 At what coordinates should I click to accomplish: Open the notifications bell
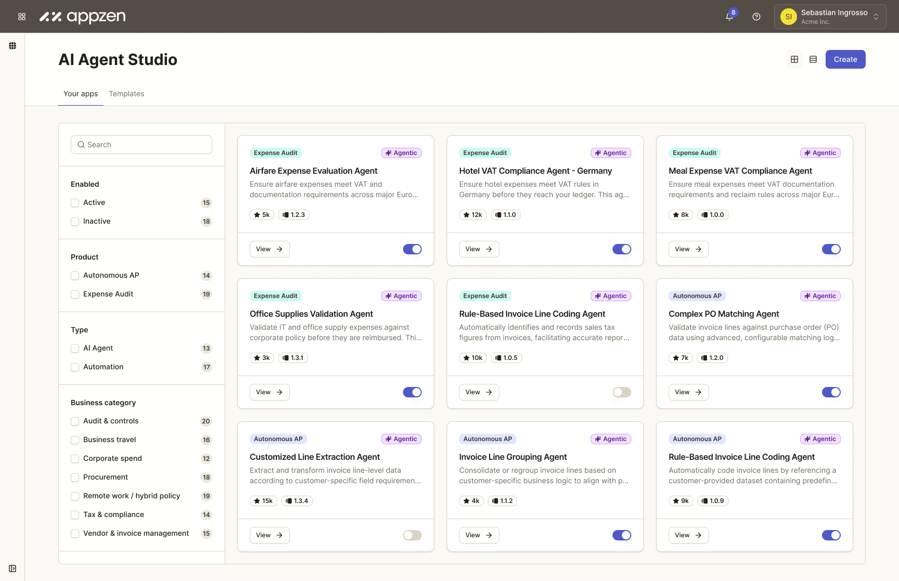pyautogui.click(x=729, y=17)
